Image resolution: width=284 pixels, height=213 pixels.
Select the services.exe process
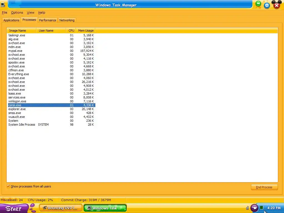click(x=51, y=97)
